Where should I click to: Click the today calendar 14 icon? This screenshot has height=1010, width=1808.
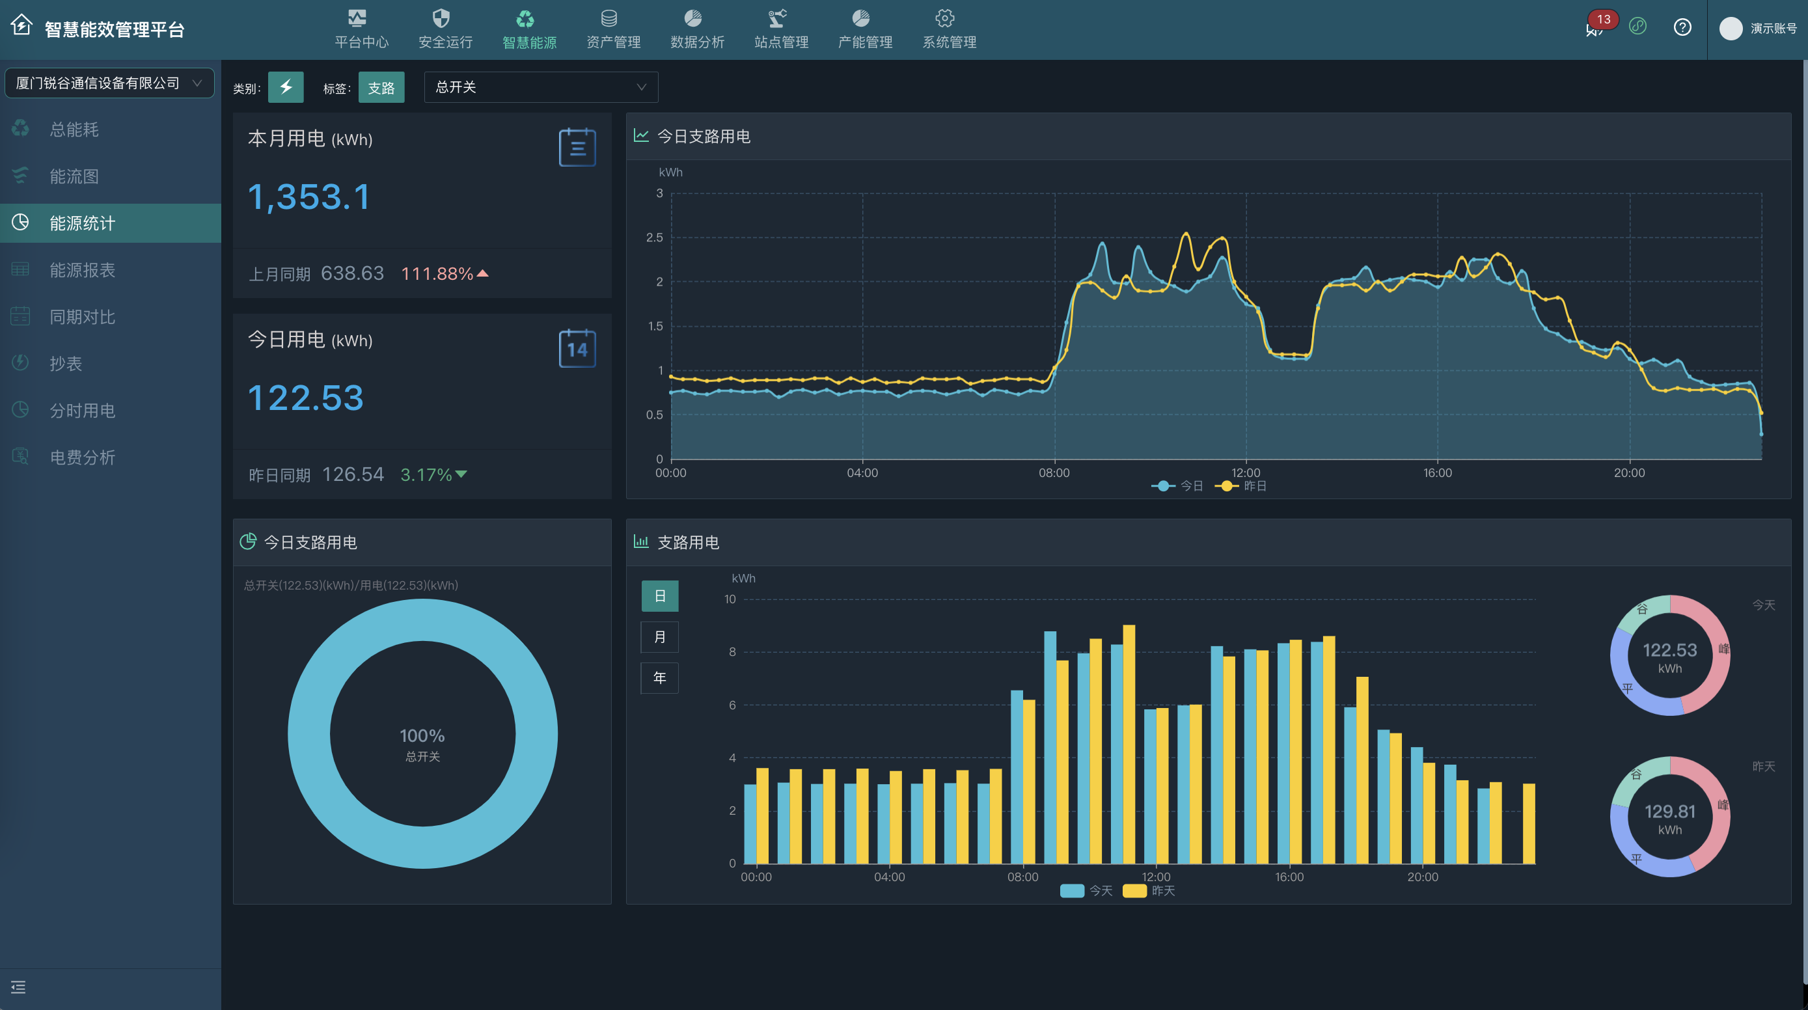pyautogui.click(x=577, y=349)
